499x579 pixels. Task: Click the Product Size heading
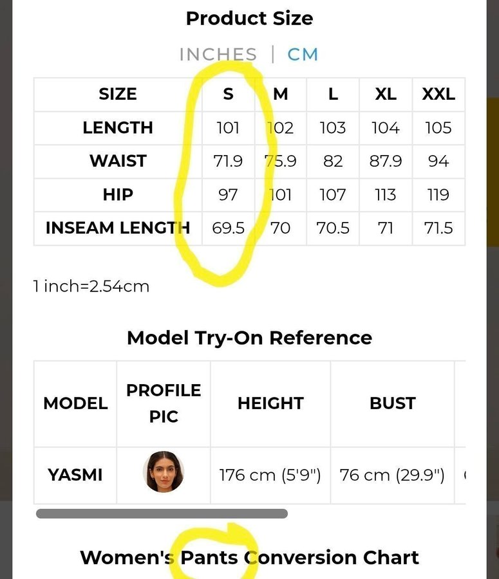(249, 18)
